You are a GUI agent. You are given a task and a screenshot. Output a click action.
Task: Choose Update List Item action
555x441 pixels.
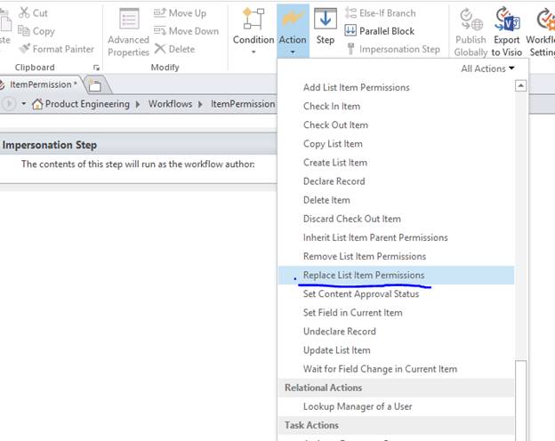(x=396, y=350)
